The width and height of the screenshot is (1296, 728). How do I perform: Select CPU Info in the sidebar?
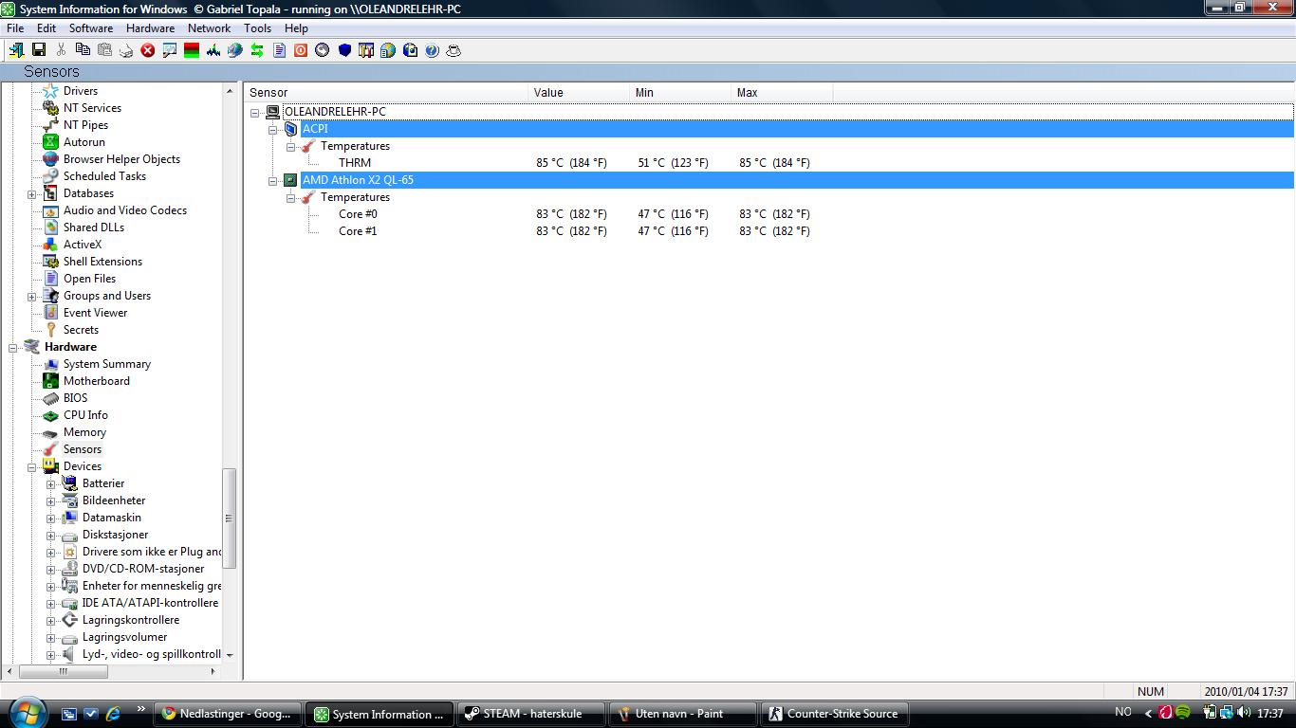(x=85, y=415)
